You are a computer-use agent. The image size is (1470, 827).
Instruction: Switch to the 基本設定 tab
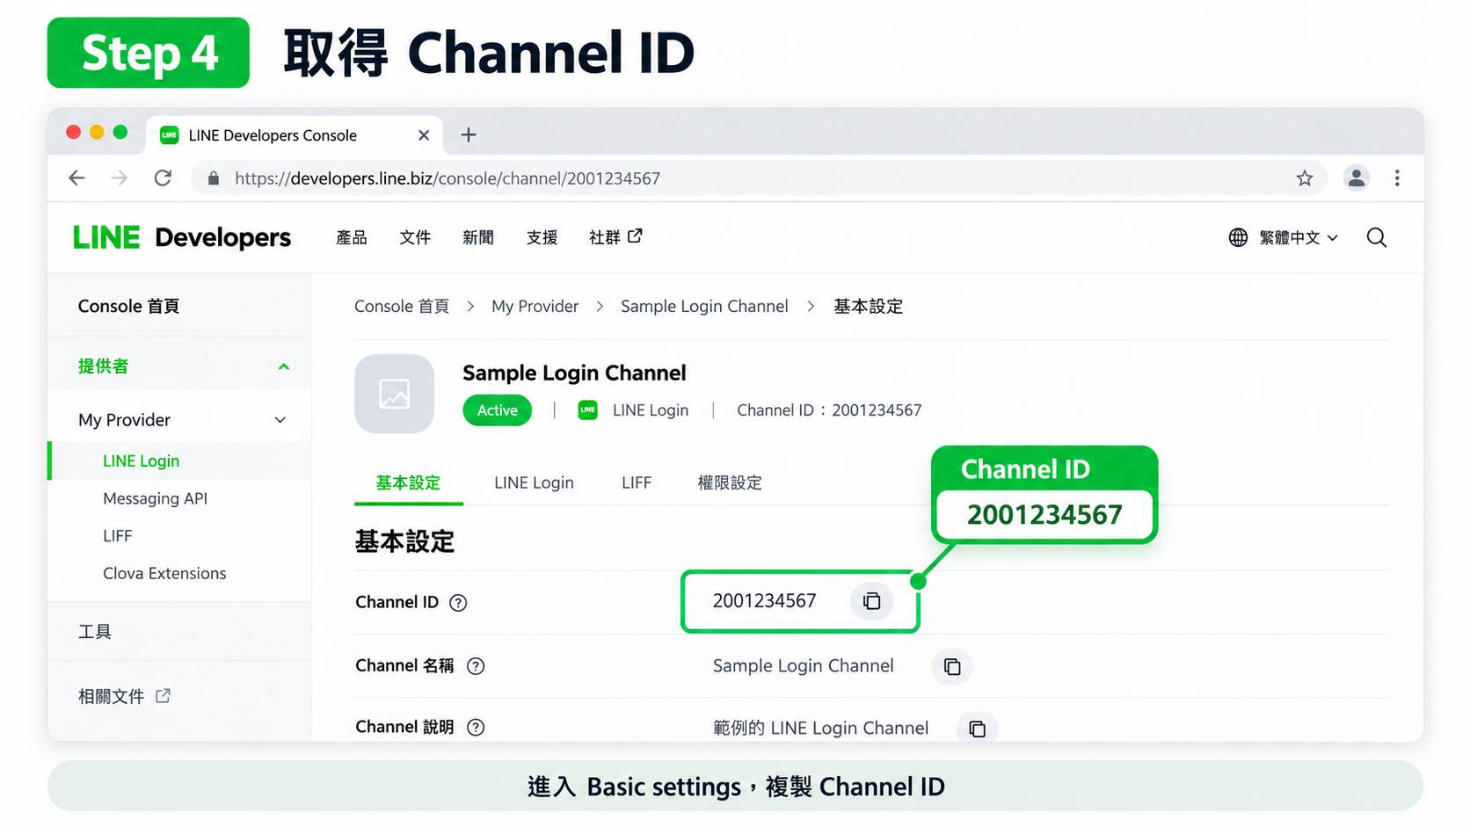408,483
